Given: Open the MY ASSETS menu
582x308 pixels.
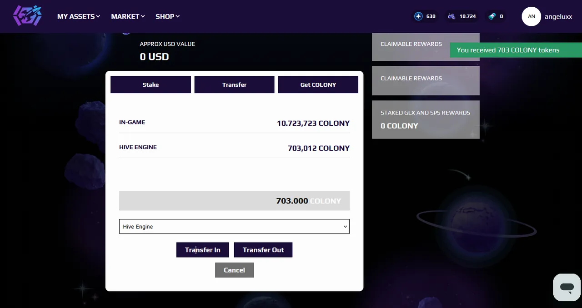Looking at the screenshot, I should (79, 16).
